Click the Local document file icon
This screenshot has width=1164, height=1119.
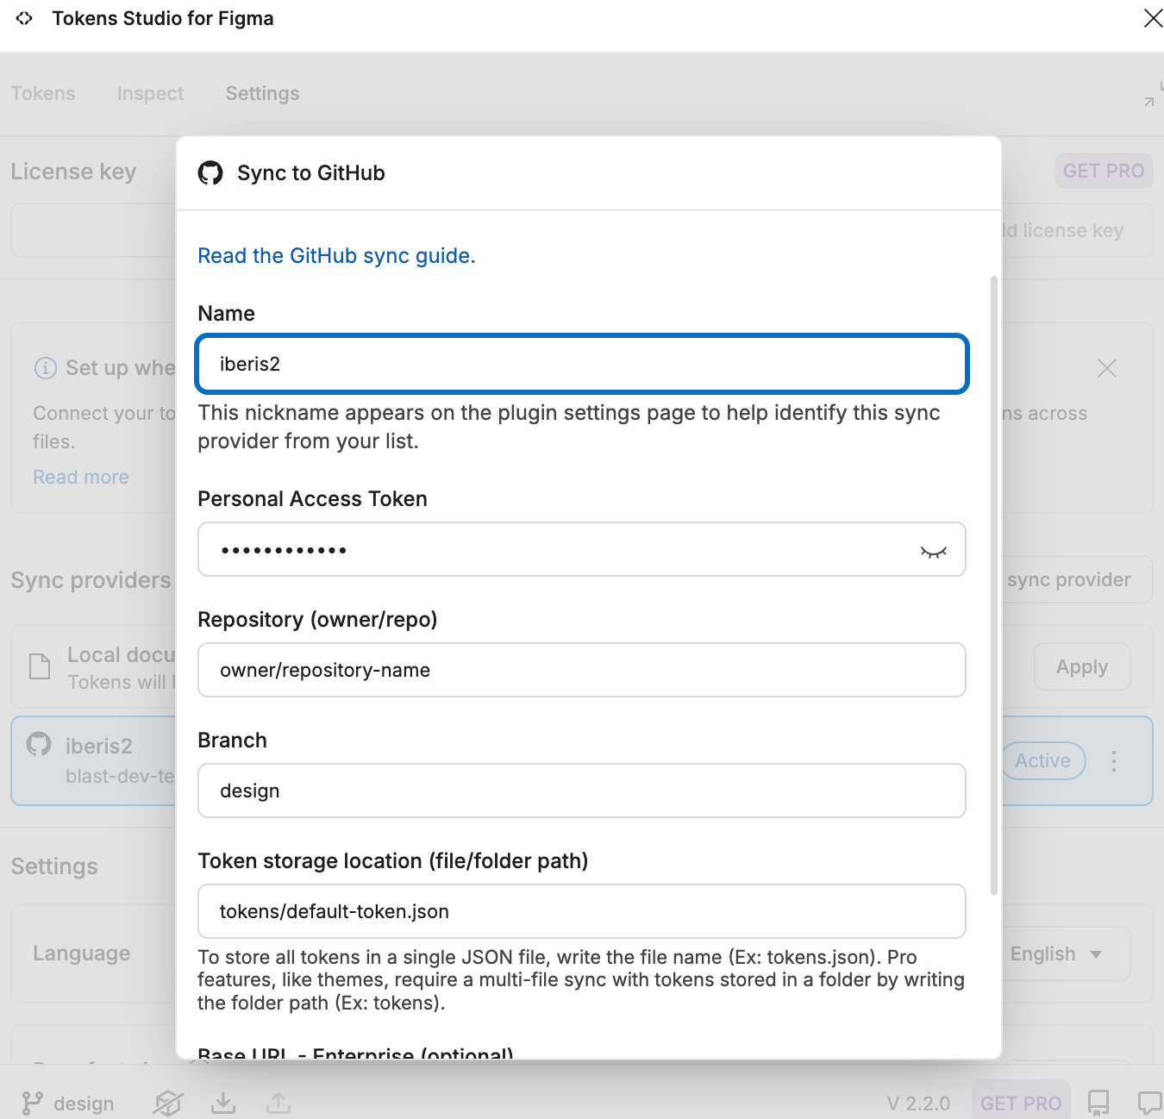click(x=40, y=666)
